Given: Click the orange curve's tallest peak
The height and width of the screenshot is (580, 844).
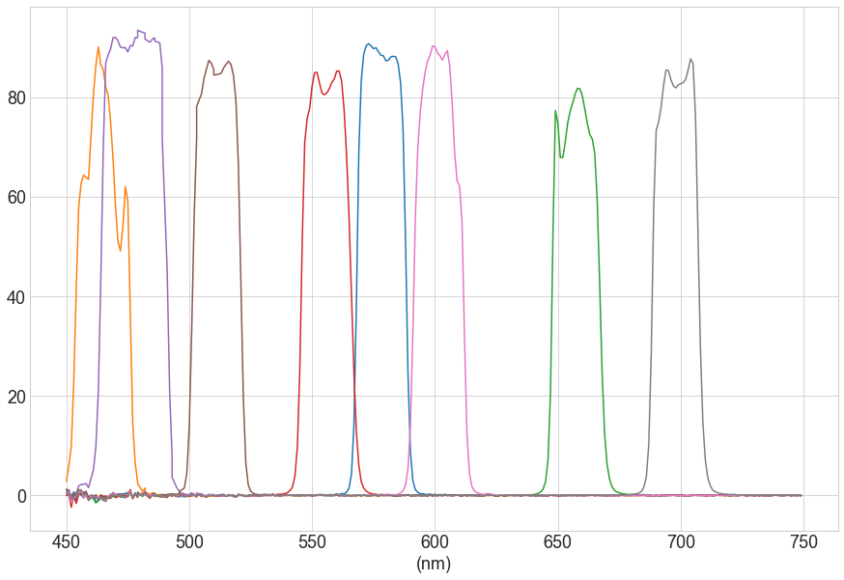Looking at the screenshot, I should (x=98, y=47).
